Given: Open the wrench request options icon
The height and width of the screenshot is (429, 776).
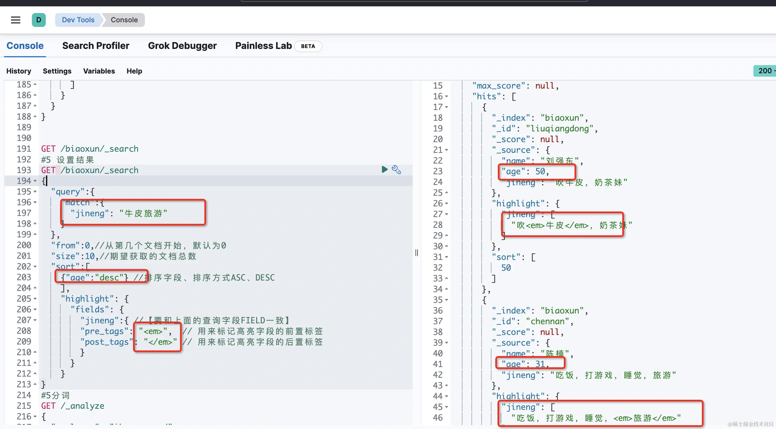Looking at the screenshot, I should click(396, 170).
